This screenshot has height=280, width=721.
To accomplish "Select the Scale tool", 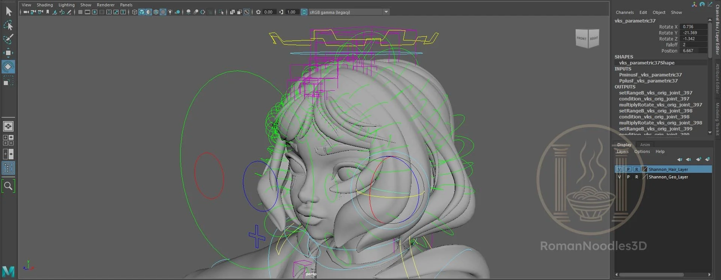I will tap(8, 81).
